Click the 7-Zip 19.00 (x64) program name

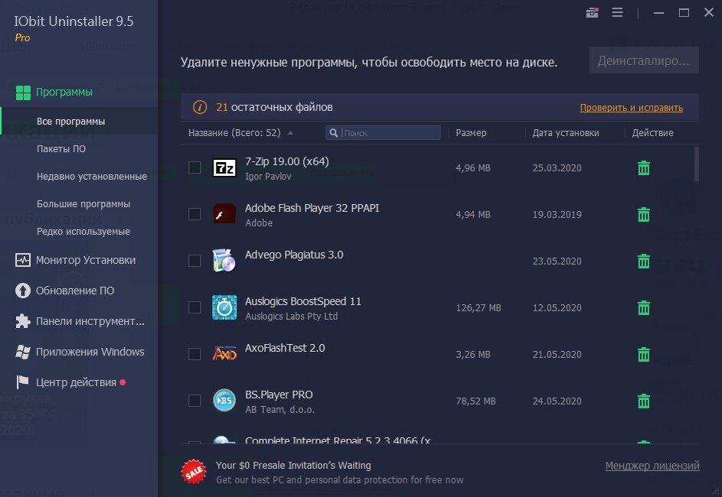pyautogui.click(x=287, y=162)
